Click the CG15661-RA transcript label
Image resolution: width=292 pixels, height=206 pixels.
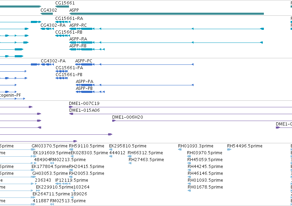click(69, 19)
